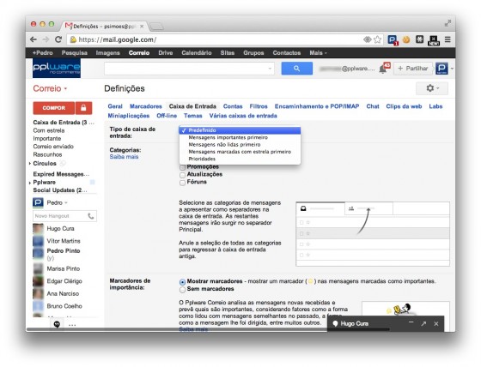Check the Fóruns category
Image resolution: width=481 pixels, height=367 pixels.
pos(182,183)
